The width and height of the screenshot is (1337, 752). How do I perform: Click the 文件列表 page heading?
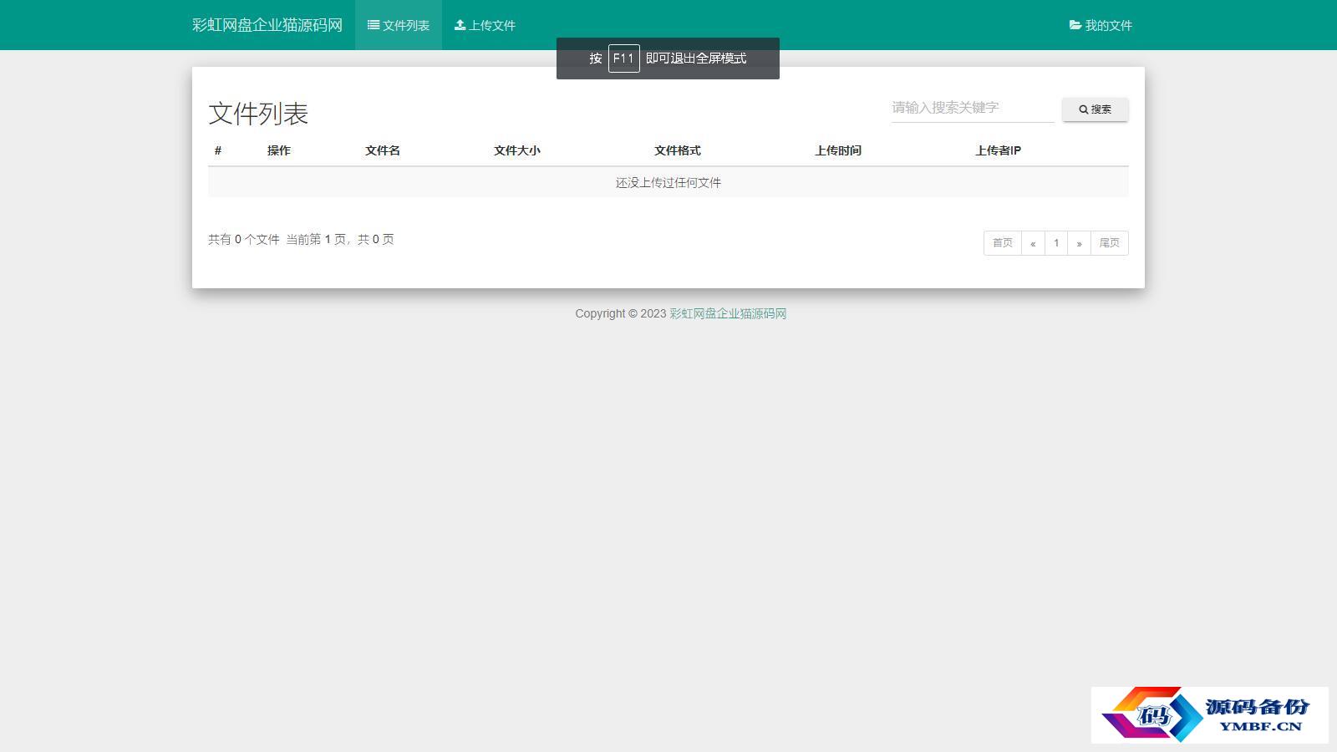258,113
